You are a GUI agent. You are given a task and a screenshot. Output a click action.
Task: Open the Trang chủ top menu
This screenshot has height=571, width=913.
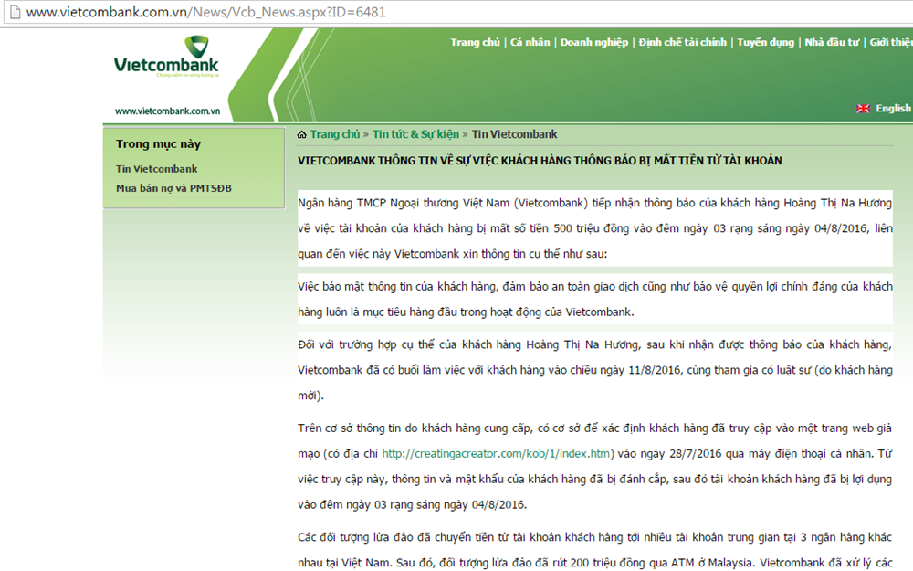click(475, 42)
